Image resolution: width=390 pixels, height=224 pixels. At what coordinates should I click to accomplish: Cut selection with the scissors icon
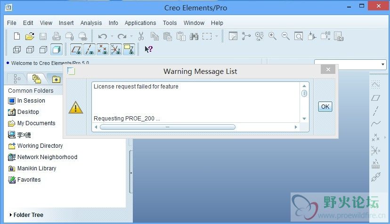(x=141, y=36)
